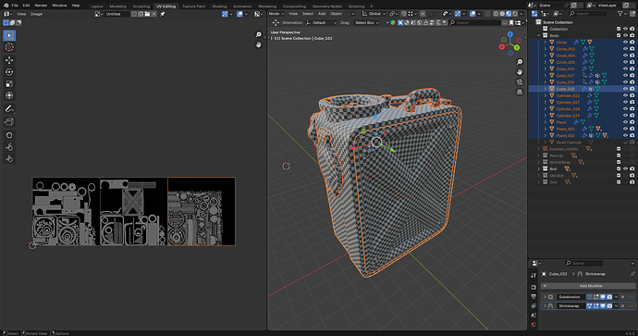The height and width of the screenshot is (336, 638).
Task: Switch to the Modeling workspace tab
Action: tap(118, 6)
